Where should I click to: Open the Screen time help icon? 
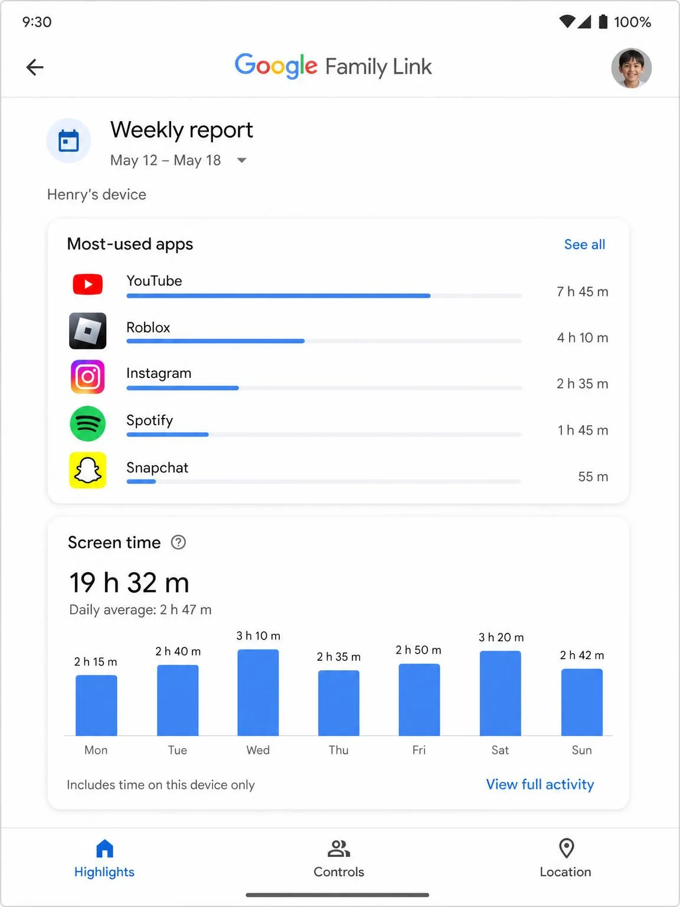[178, 542]
